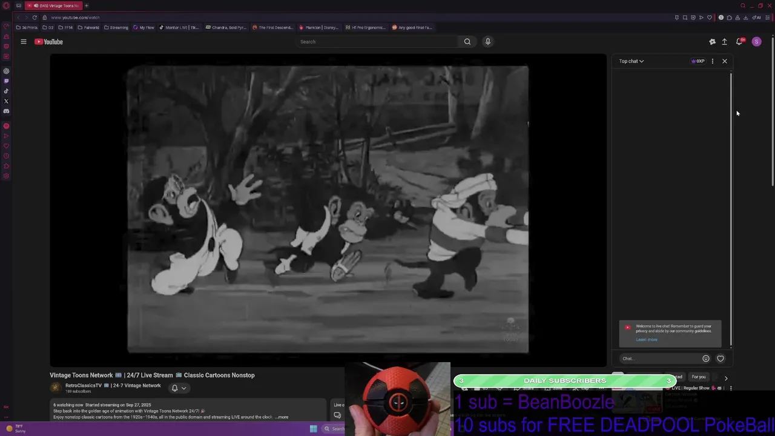Click the www.youtube.com address bar
775x436 pixels.
[x=75, y=18]
